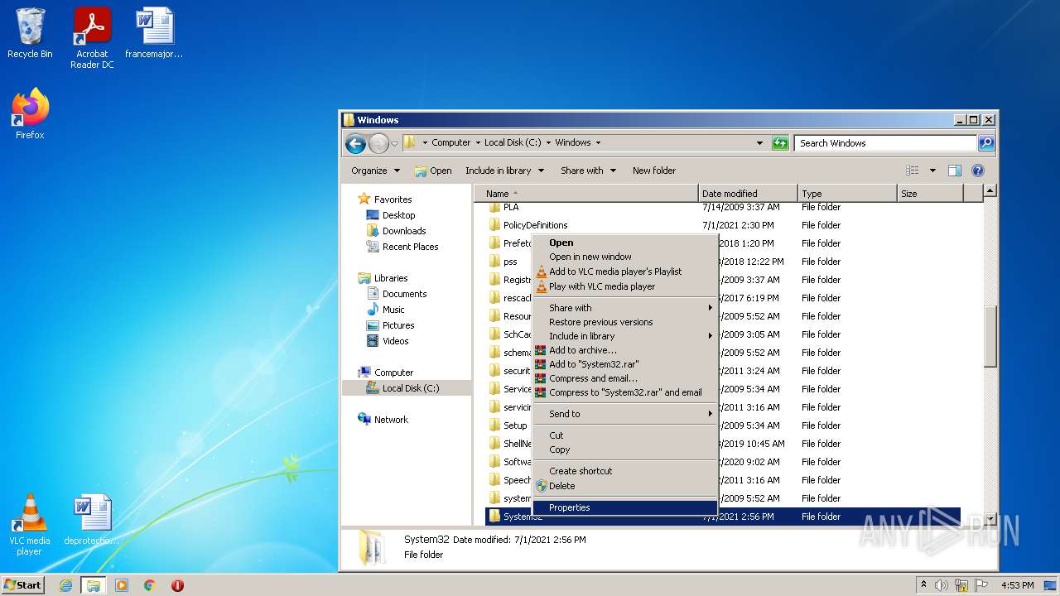
Task: Expand the Windows breadcrumb arrow
Action: point(598,142)
